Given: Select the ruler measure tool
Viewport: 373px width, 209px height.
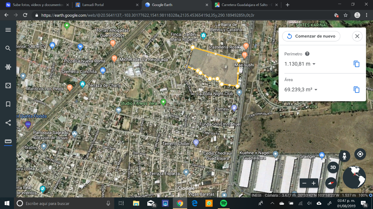Looking at the screenshot, I should [x=8, y=142].
